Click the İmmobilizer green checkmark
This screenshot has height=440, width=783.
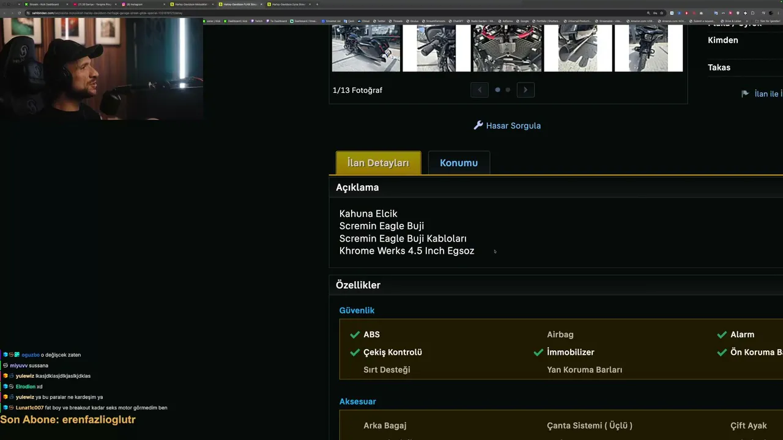coord(538,353)
